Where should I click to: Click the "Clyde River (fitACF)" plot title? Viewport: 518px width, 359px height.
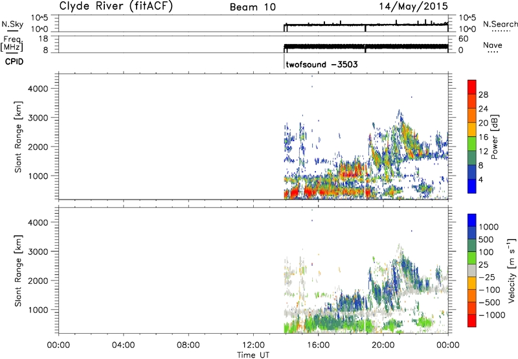[116, 6]
